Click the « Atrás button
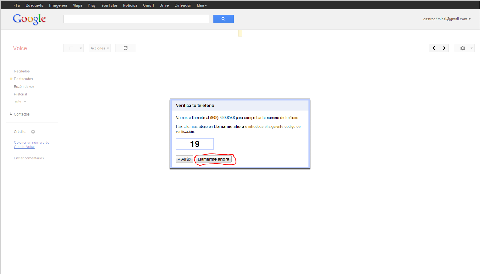The height and width of the screenshot is (274, 480). click(184, 159)
